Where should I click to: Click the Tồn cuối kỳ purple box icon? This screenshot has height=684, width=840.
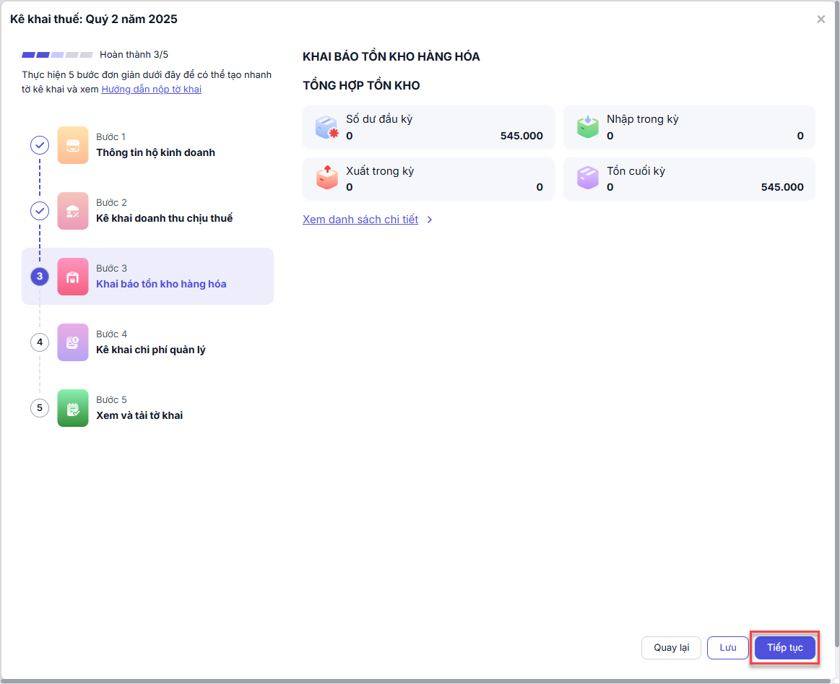[588, 178]
